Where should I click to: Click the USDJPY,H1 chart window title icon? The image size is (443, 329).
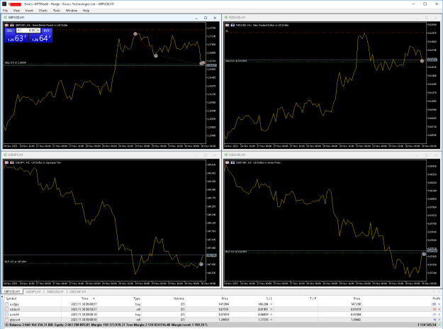coord(5,155)
